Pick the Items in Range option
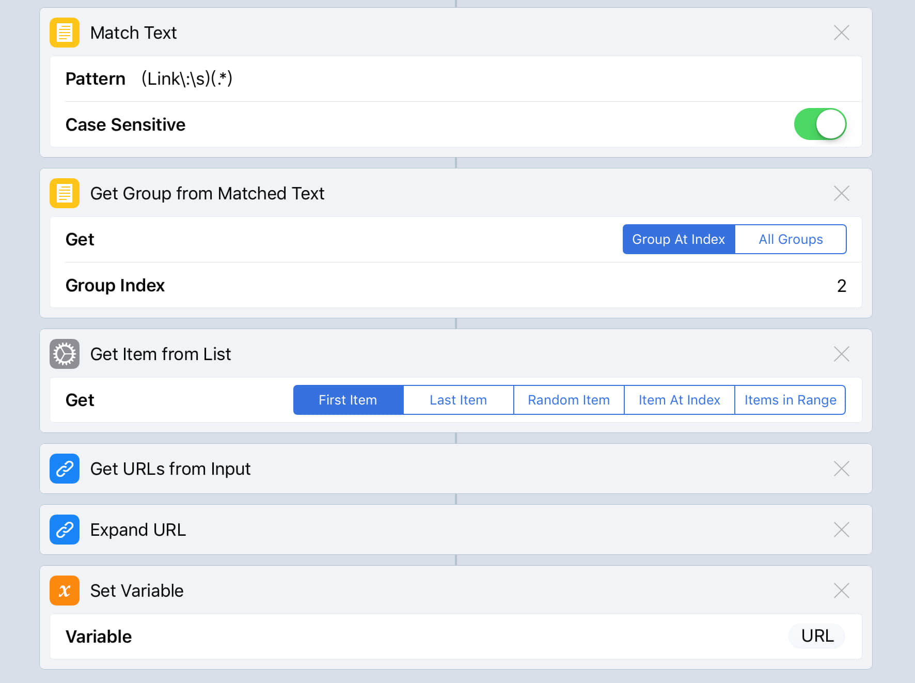Image resolution: width=915 pixels, height=683 pixels. [x=790, y=400]
